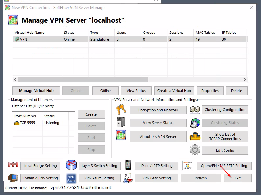This screenshot has width=261, height=195.
Task: Click the TCP 5555 listener port icon
Action: (17, 123)
